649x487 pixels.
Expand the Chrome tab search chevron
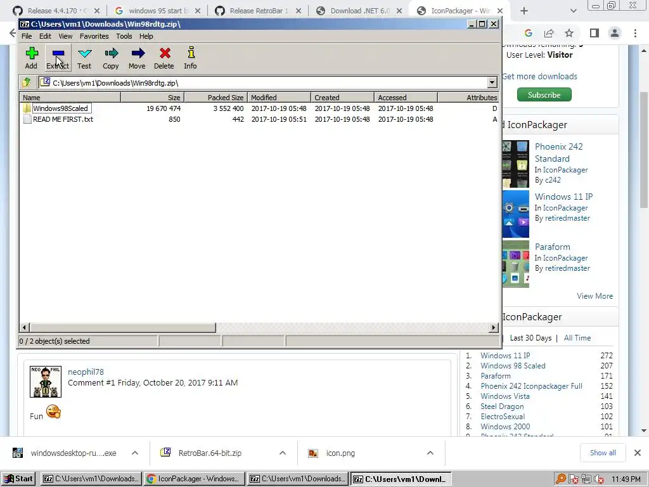[573, 11]
